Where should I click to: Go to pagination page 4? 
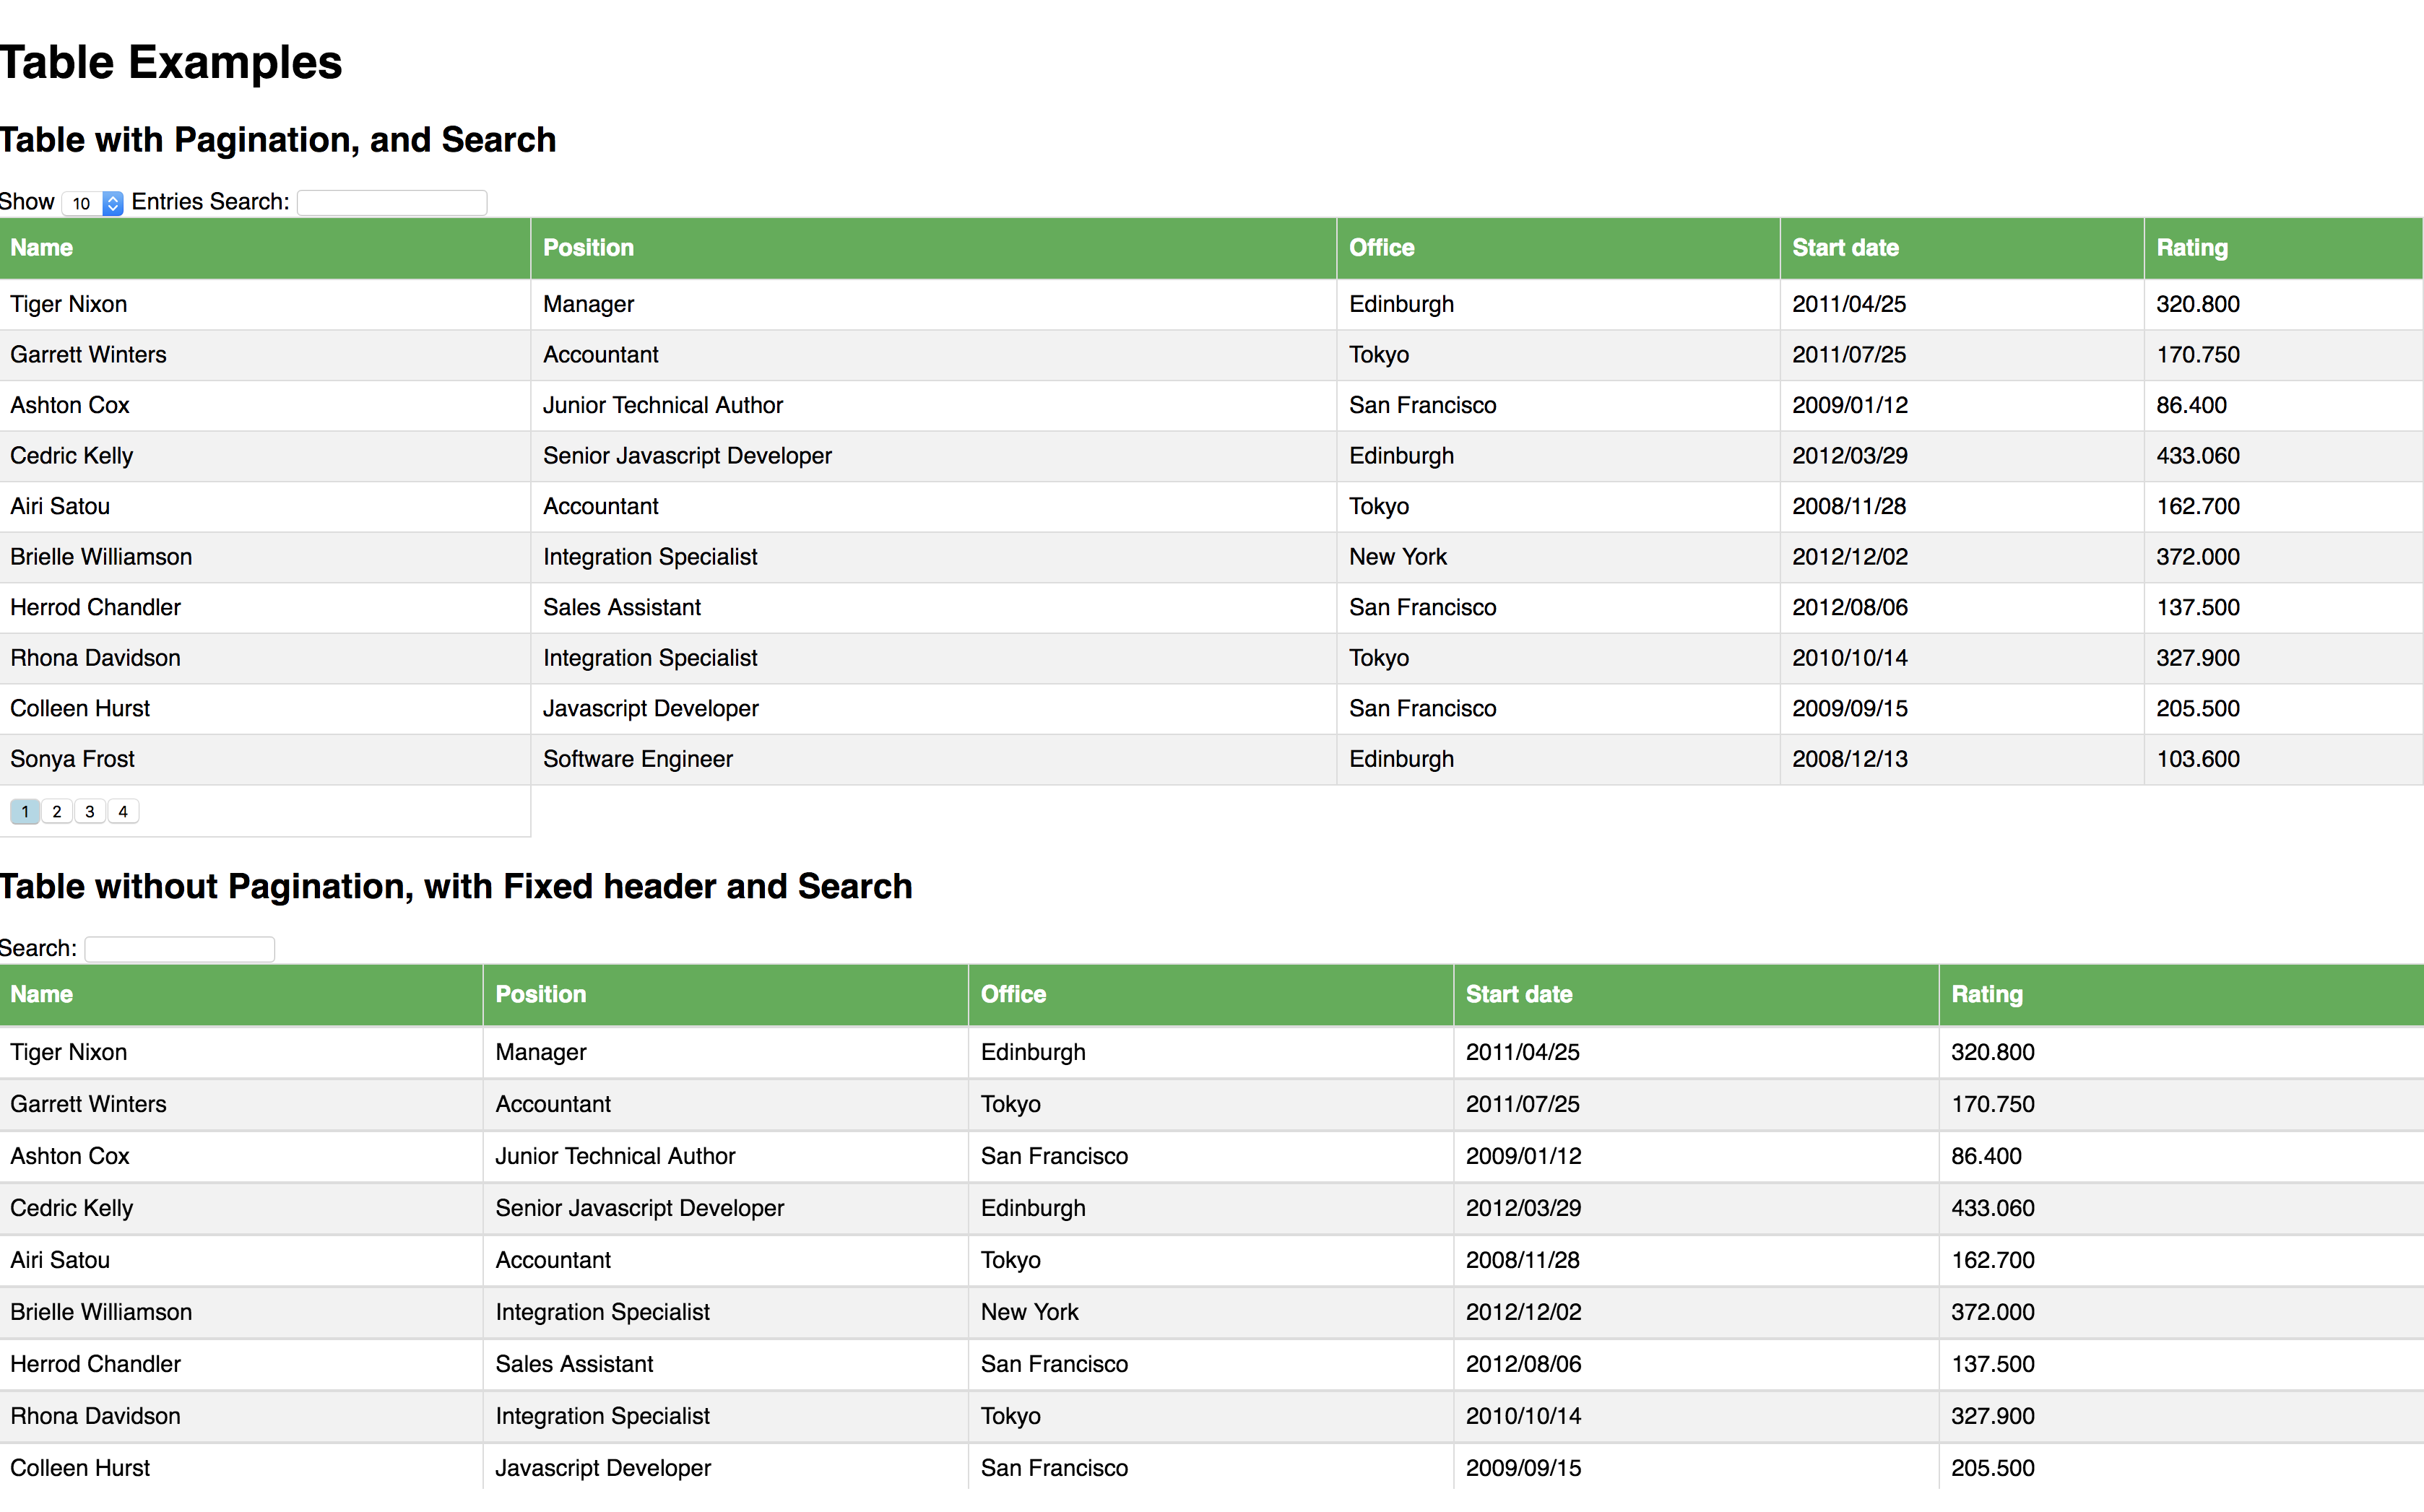[x=123, y=812]
